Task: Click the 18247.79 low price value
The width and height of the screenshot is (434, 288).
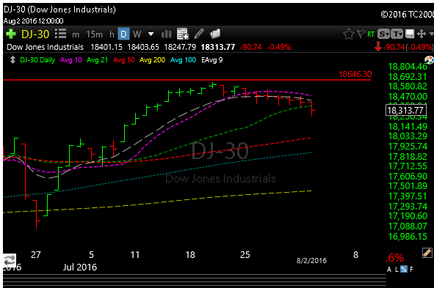Action: 180,47
